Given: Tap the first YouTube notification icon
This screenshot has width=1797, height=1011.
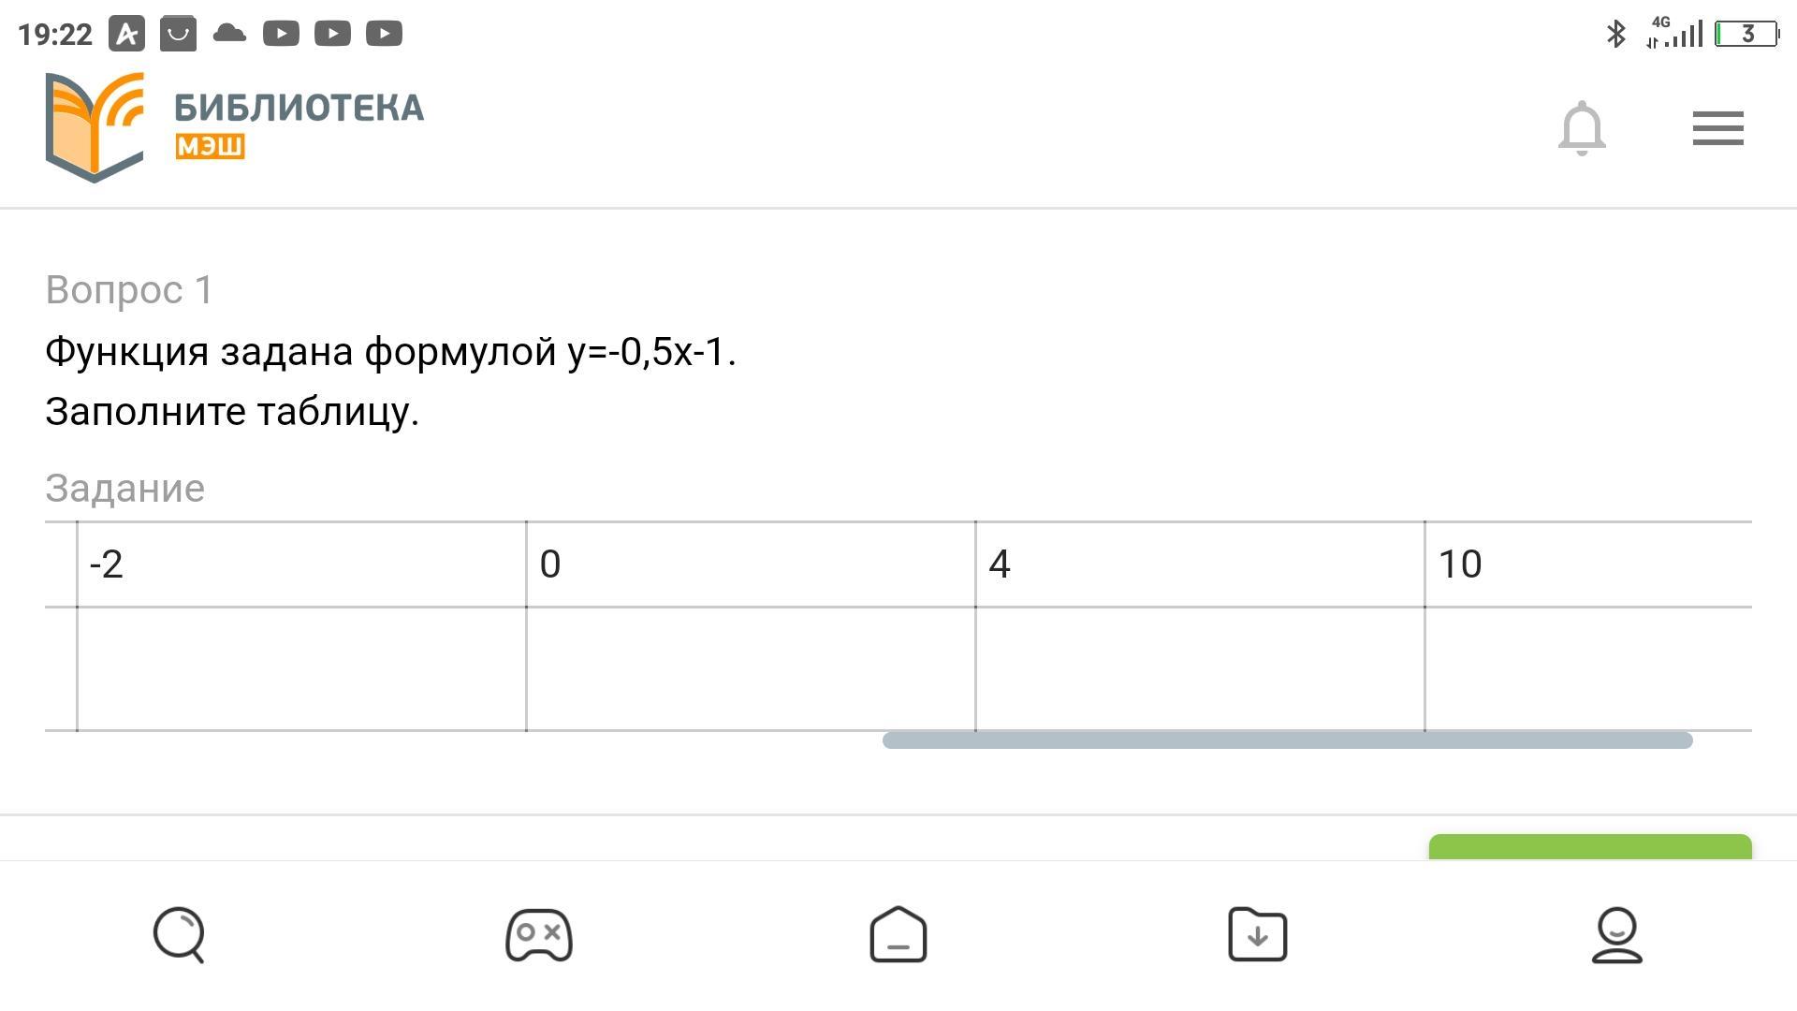Looking at the screenshot, I should (x=281, y=35).
